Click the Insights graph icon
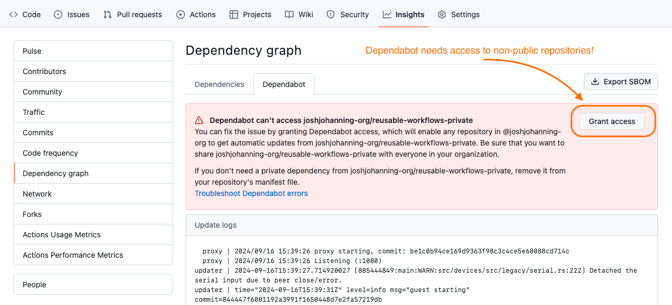The image size is (672, 305). (x=387, y=14)
